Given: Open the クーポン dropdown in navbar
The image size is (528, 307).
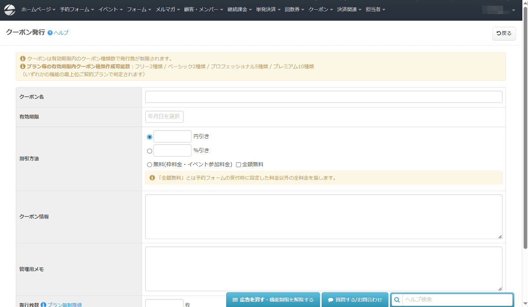Looking at the screenshot, I should [x=320, y=10].
